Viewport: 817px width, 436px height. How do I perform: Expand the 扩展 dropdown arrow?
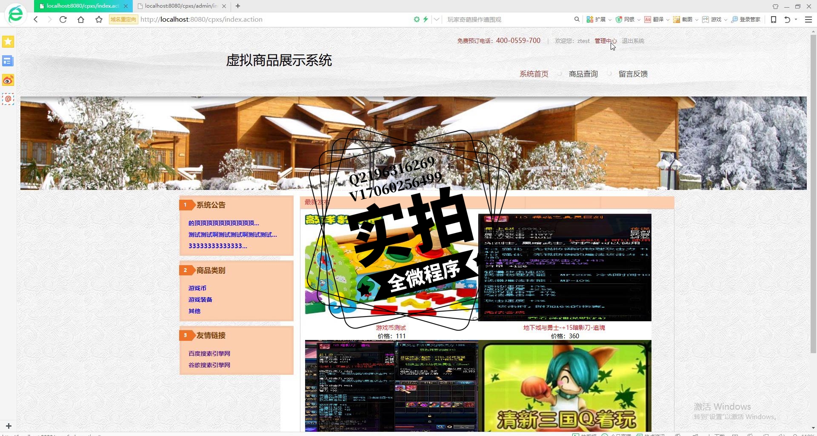click(x=610, y=20)
